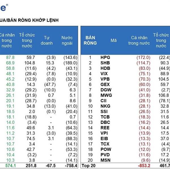Image resolution: width=170 pixels, height=170 pixels.
Task: Click the VIX ticker symbol
Action: [x=104, y=74]
